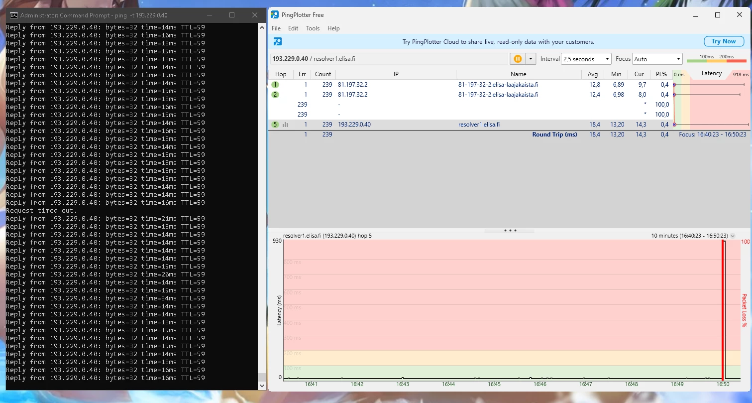Click the IP column header

(x=396, y=74)
